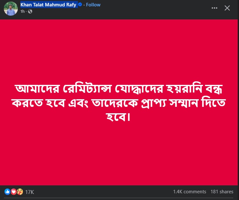Open the three-dot post options menu

[214, 8]
